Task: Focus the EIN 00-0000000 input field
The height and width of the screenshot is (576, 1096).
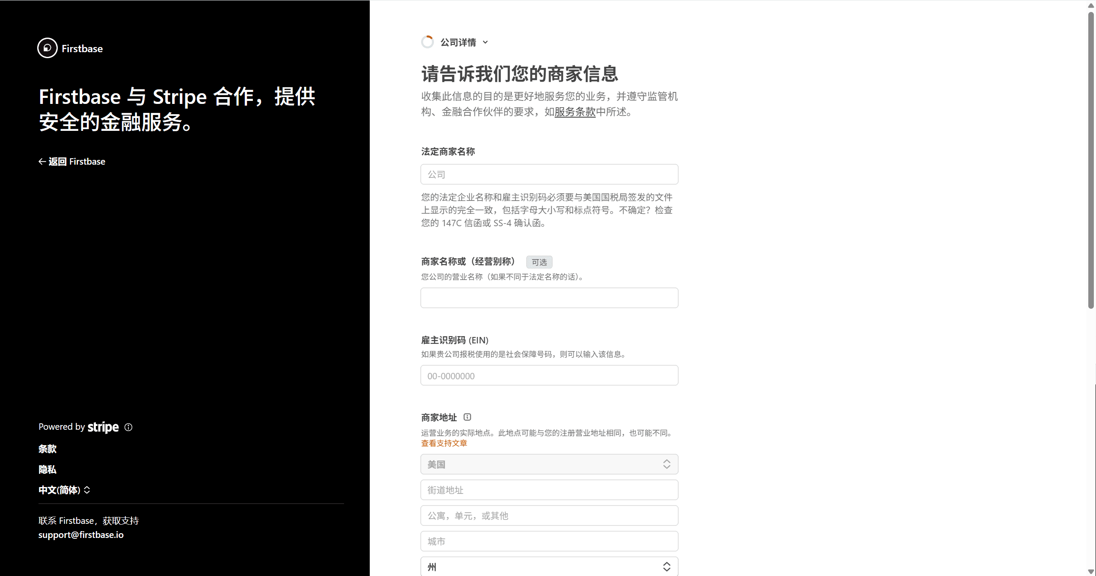Action: (549, 375)
